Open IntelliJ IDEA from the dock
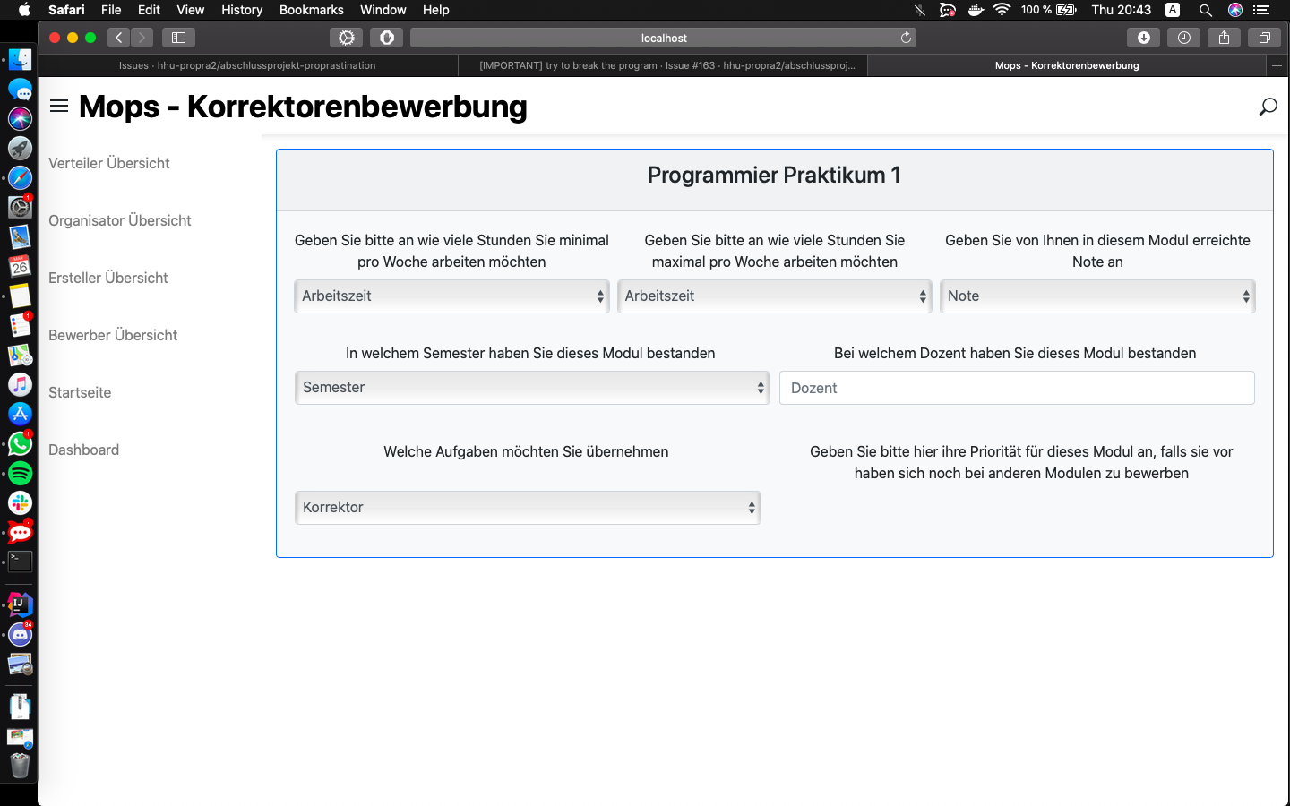This screenshot has height=806, width=1290. 20,605
